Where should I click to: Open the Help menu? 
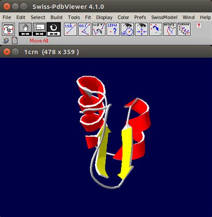205,17
